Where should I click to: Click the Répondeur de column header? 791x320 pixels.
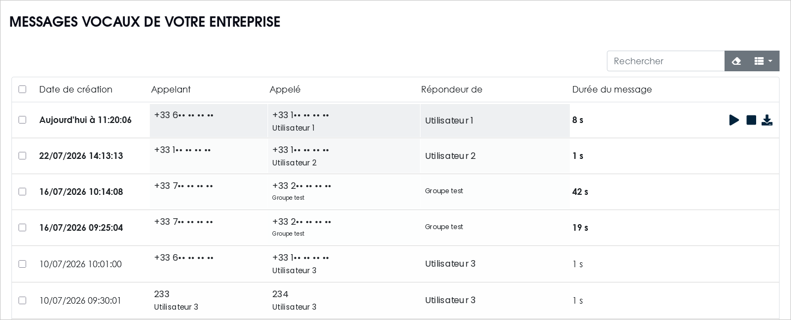[x=452, y=89]
